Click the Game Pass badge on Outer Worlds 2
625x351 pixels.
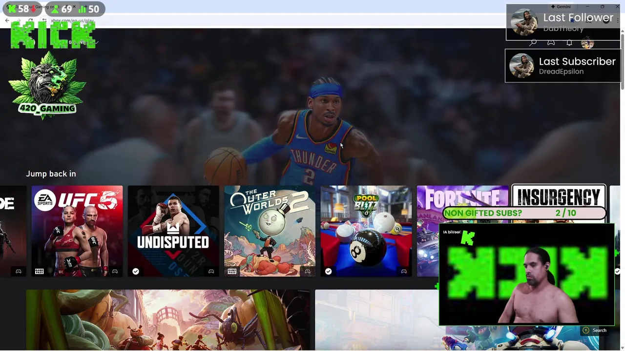(232, 272)
